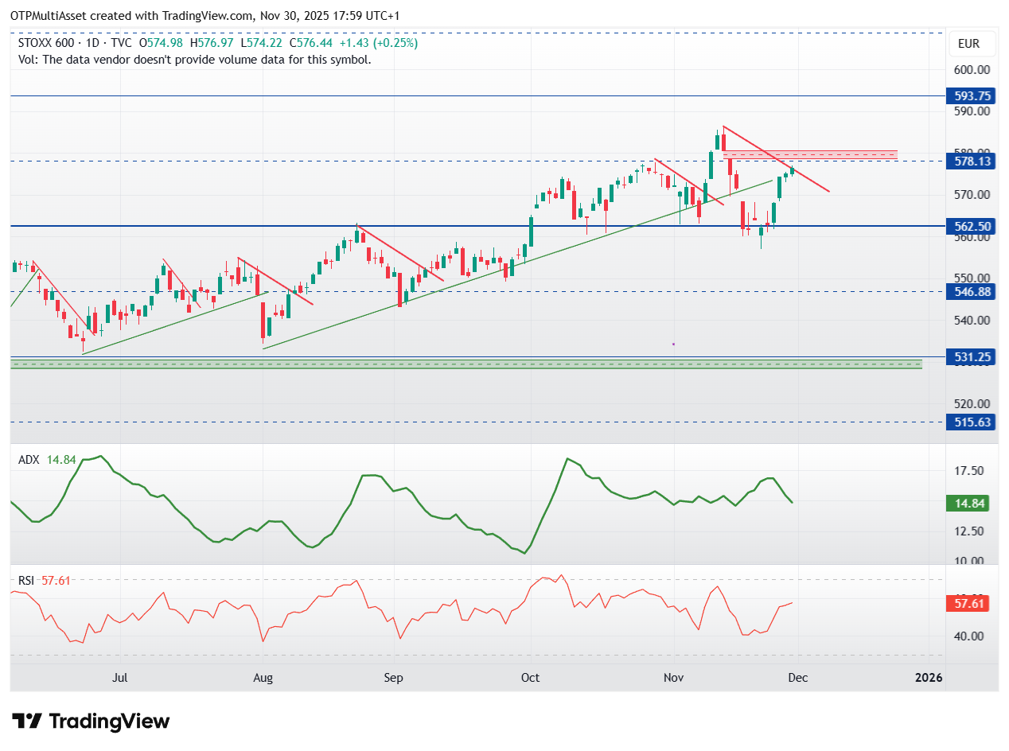Viewport: 1009px width, 751px height.
Task: Click the 531.25 price level label
Action: [x=972, y=357]
